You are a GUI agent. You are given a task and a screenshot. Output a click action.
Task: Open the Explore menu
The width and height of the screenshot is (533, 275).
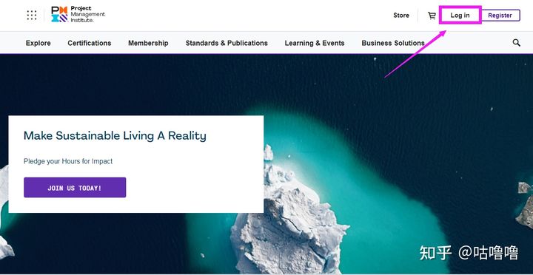click(38, 43)
